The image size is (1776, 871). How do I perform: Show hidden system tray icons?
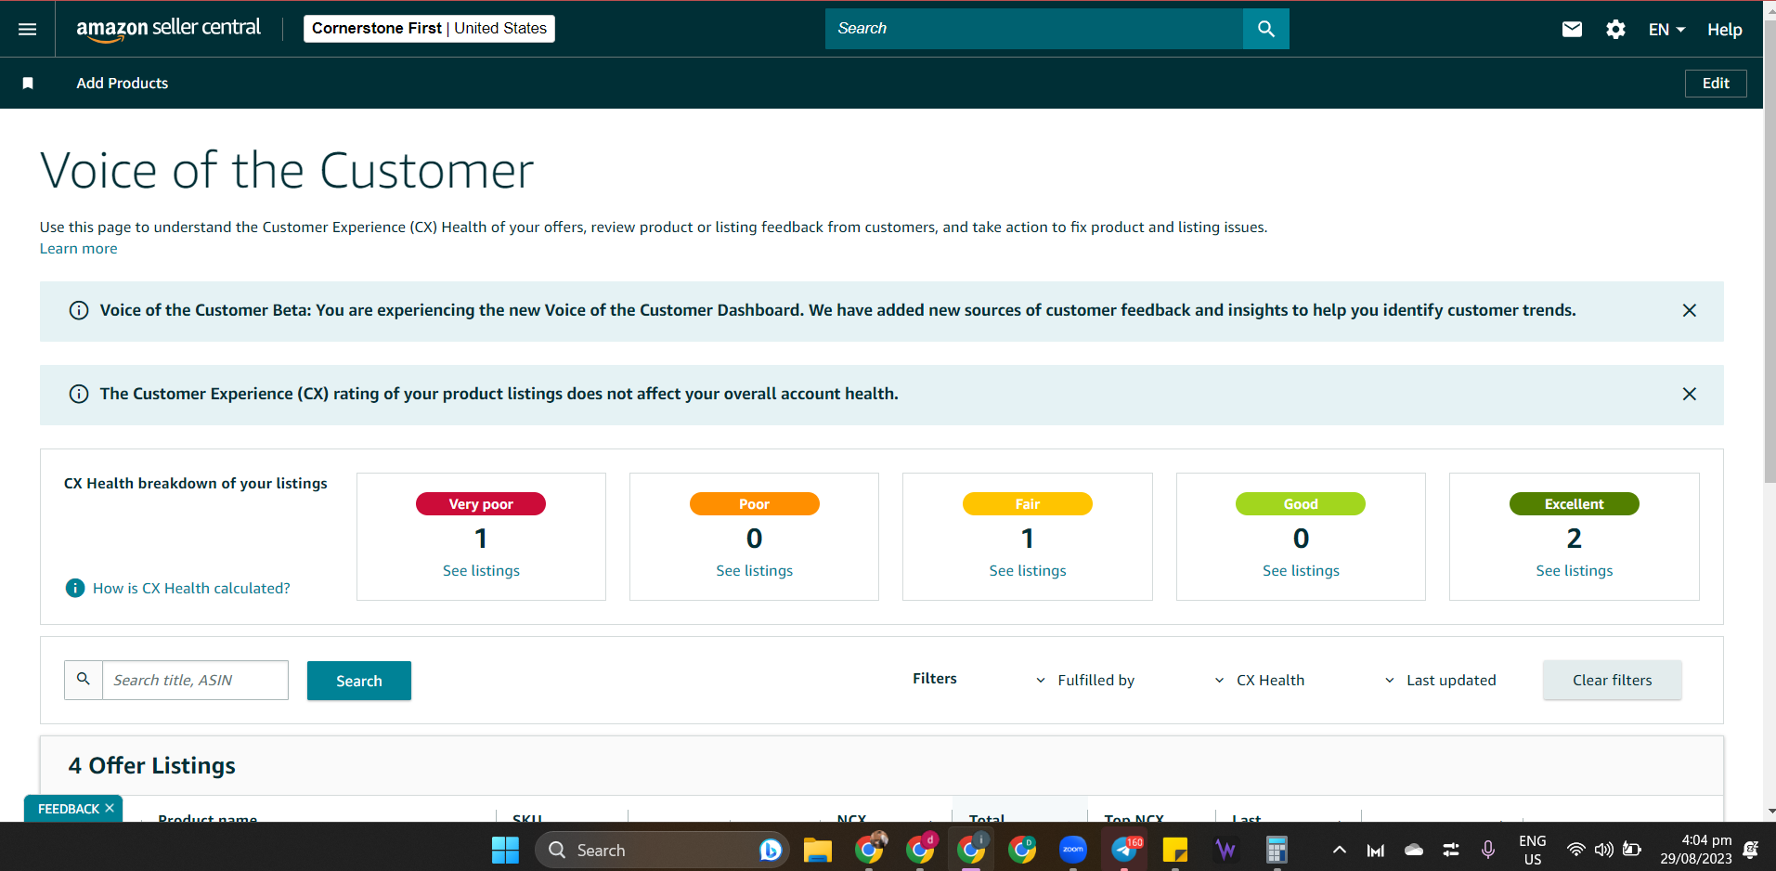(x=1339, y=850)
